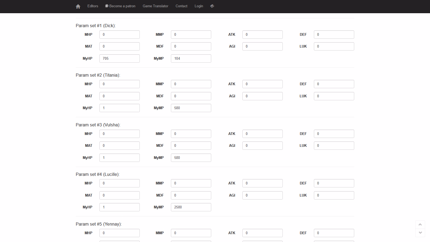Open the Contact page
Screen dimensions: 430x242
(181, 6)
